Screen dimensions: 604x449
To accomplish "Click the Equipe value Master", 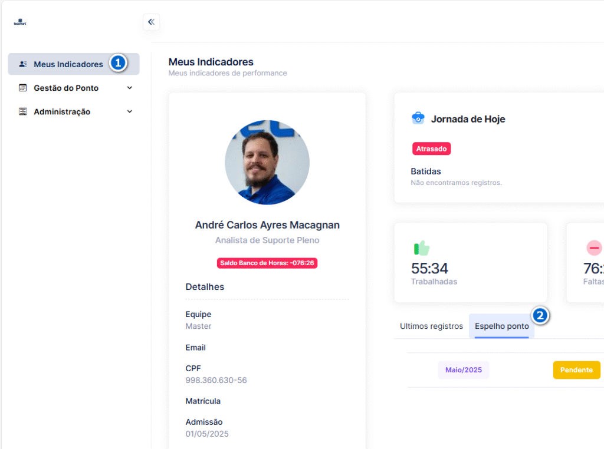I will point(198,326).
